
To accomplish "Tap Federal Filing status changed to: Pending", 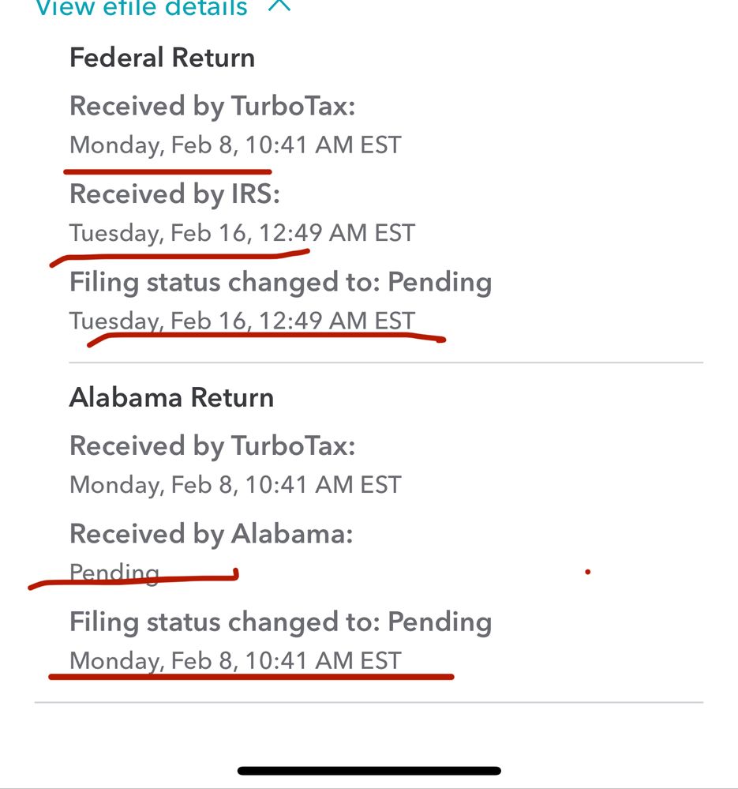I will click(x=280, y=282).
